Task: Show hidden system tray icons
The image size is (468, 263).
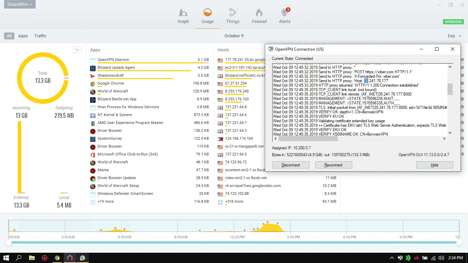Action: tap(392, 258)
